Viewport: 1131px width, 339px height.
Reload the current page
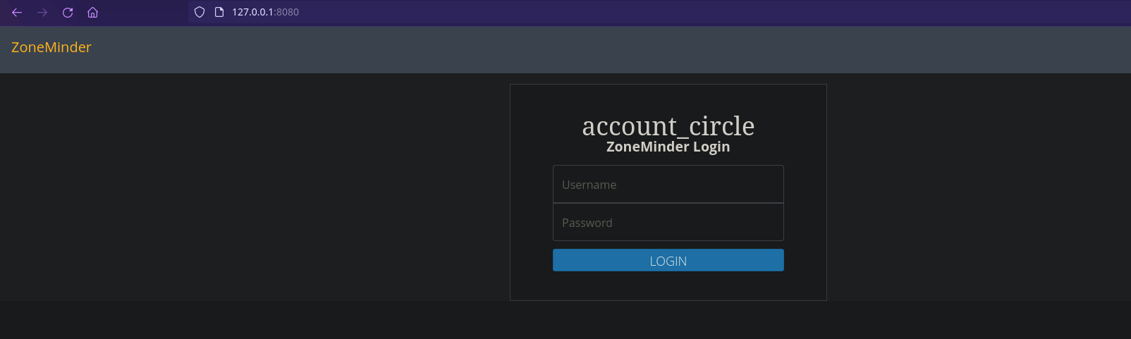point(68,13)
